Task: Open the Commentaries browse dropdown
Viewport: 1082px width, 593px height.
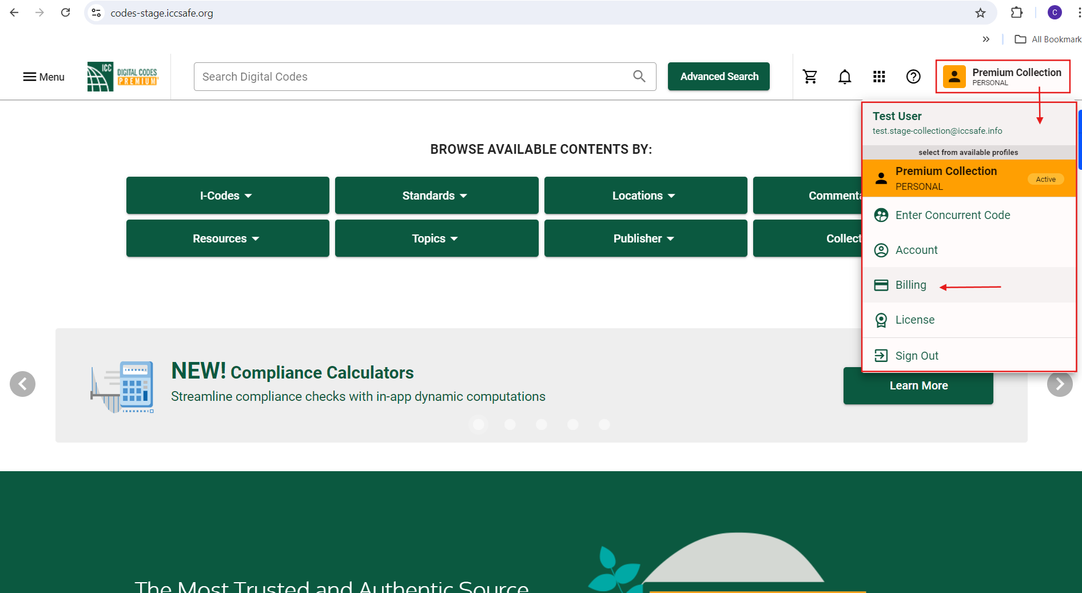Action: (807, 196)
